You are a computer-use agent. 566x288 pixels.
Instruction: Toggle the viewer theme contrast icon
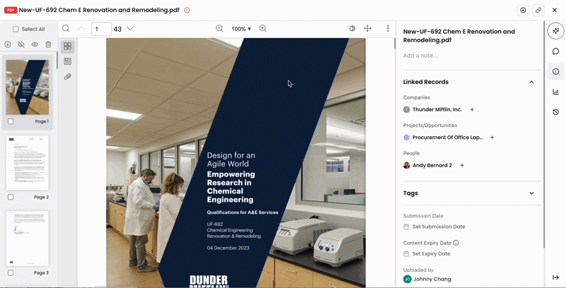pos(352,28)
